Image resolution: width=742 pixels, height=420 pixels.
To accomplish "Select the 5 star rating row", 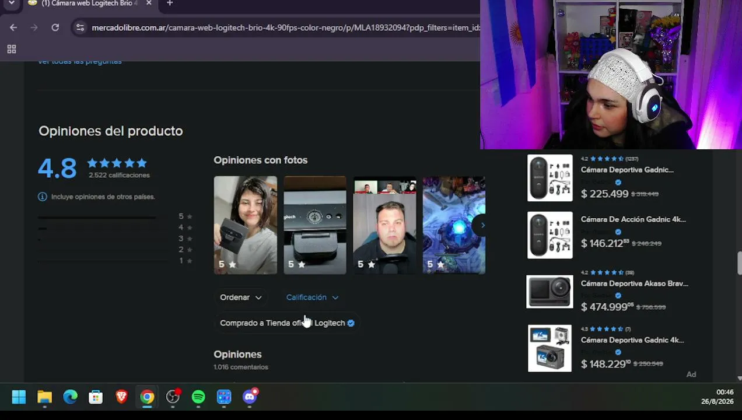I will tap(115, 216).
